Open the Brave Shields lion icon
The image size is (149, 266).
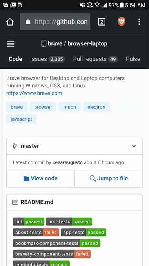coord(122,22)
